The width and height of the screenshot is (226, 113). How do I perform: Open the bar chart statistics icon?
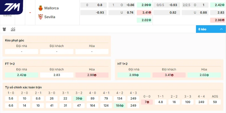[13, 29]
